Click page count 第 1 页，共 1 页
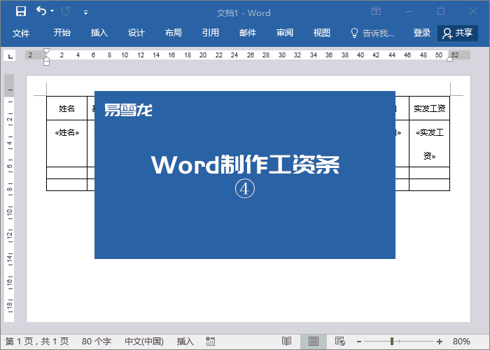The height and width of the screenshot is (350, 490). tap(37, 342)
